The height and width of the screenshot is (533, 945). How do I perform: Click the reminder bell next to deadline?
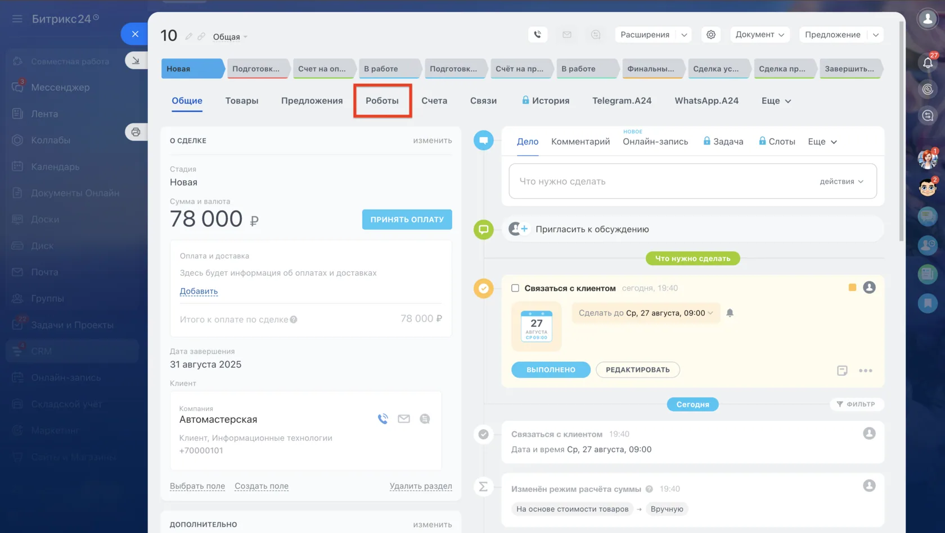[x=730, y=313]
